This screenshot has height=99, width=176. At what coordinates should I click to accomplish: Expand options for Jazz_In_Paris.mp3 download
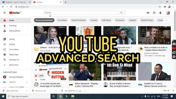(27, 91)
